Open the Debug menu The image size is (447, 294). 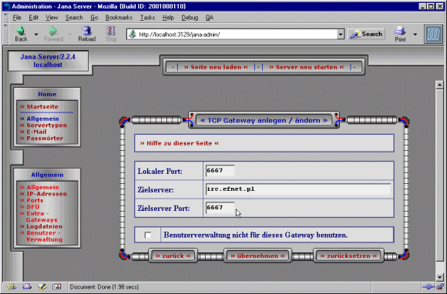(190, 18)
